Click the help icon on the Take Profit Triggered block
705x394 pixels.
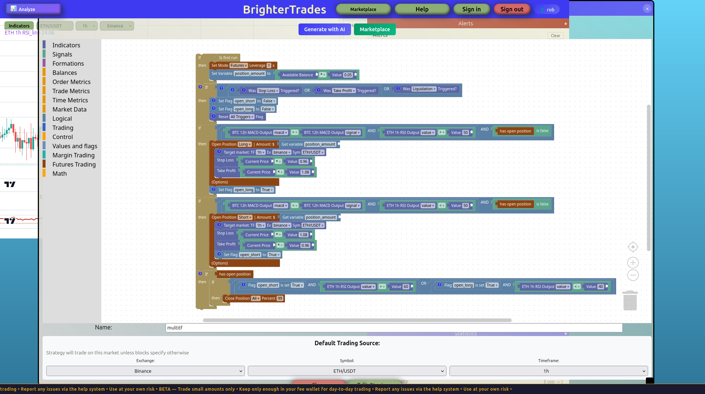319,90
